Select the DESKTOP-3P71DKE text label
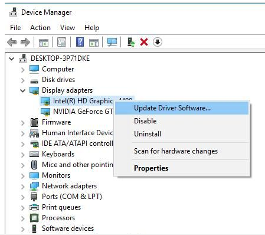This screenshot has width=265, height=235. [x=60, y=58]
